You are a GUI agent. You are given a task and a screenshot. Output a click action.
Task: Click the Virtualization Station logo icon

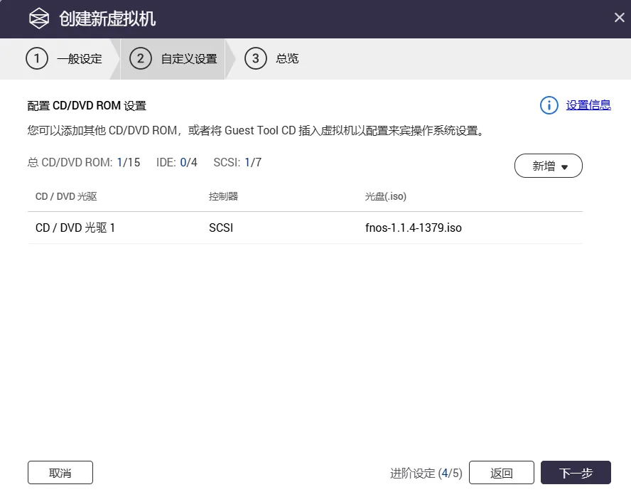[x=39, y=18]
